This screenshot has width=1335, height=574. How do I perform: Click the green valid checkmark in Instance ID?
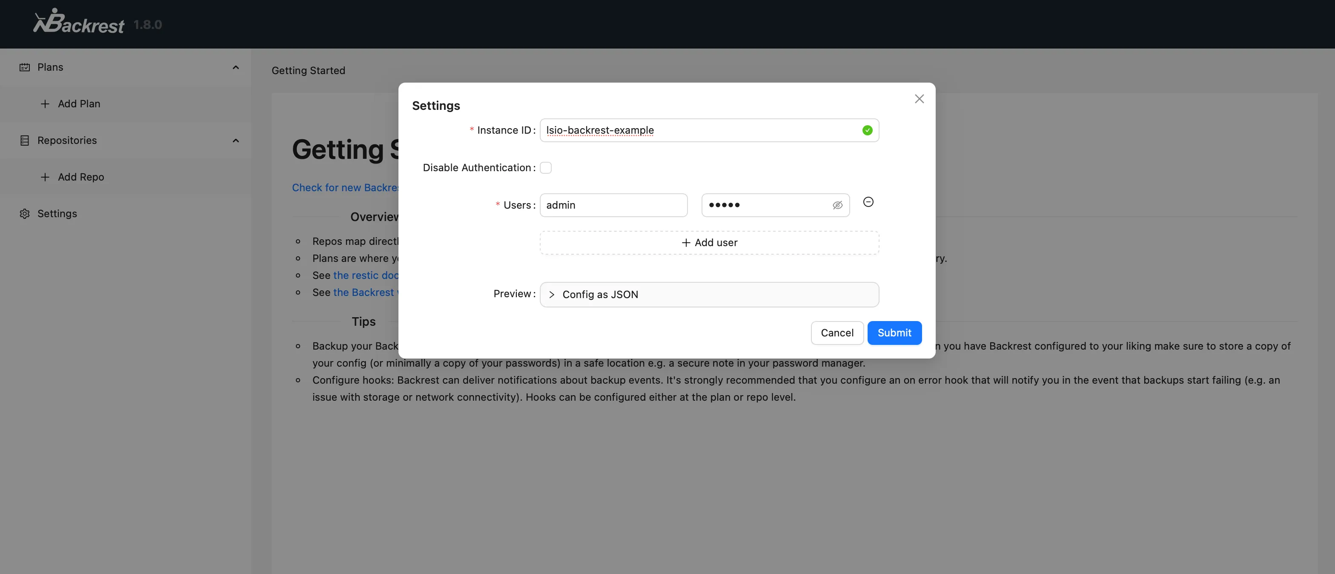point(867,130)
